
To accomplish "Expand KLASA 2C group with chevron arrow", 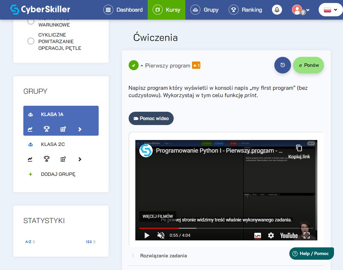I will (x=80, y=159).
